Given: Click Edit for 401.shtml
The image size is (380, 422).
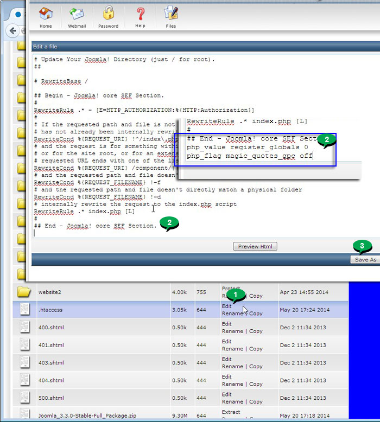Looking at the screenshot, I should pyautogui.click(x=226, y=341).
